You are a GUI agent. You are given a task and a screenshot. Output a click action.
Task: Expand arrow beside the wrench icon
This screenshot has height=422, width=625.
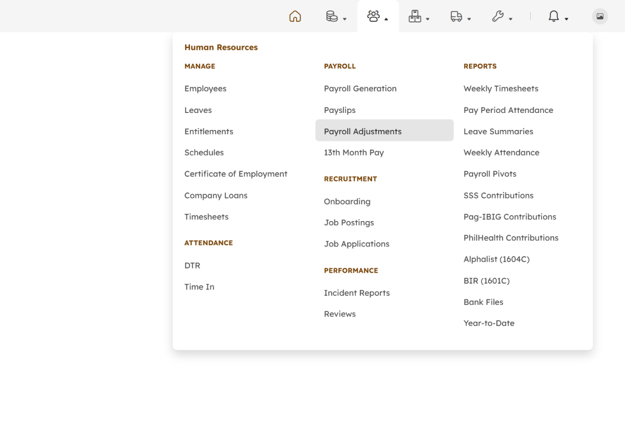[x=510, y=19]
